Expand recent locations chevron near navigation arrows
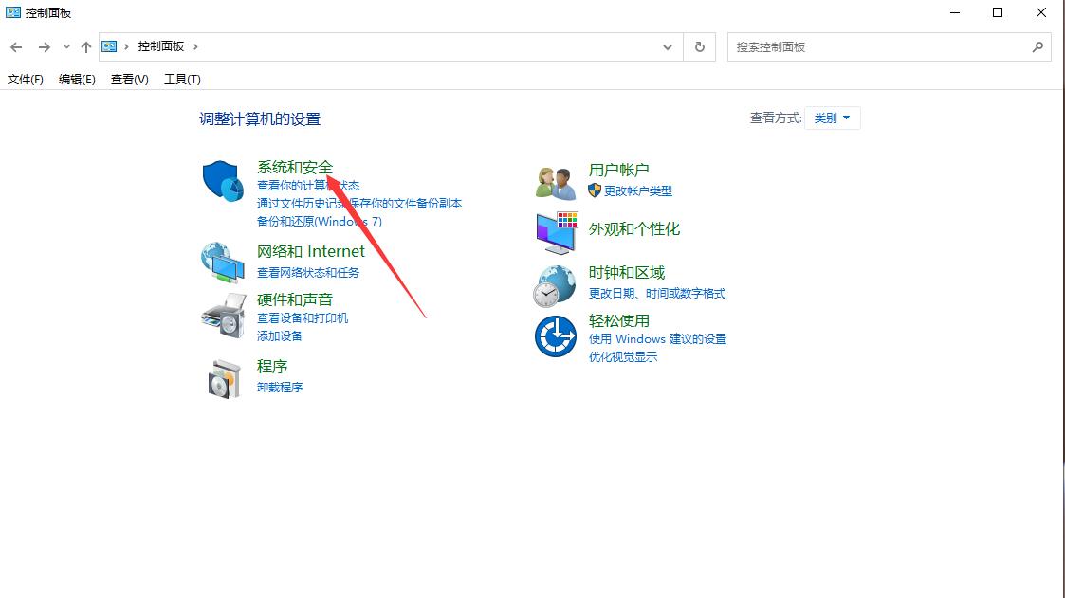The image size is (1065, 598). (66, 46)
